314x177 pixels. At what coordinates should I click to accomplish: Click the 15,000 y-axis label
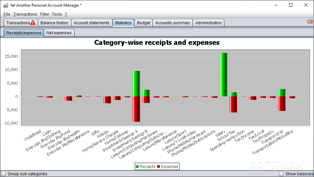coord(11,56)
